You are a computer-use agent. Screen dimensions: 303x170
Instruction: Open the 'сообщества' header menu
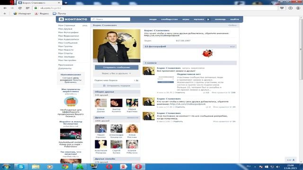click(x=169, y=19)
